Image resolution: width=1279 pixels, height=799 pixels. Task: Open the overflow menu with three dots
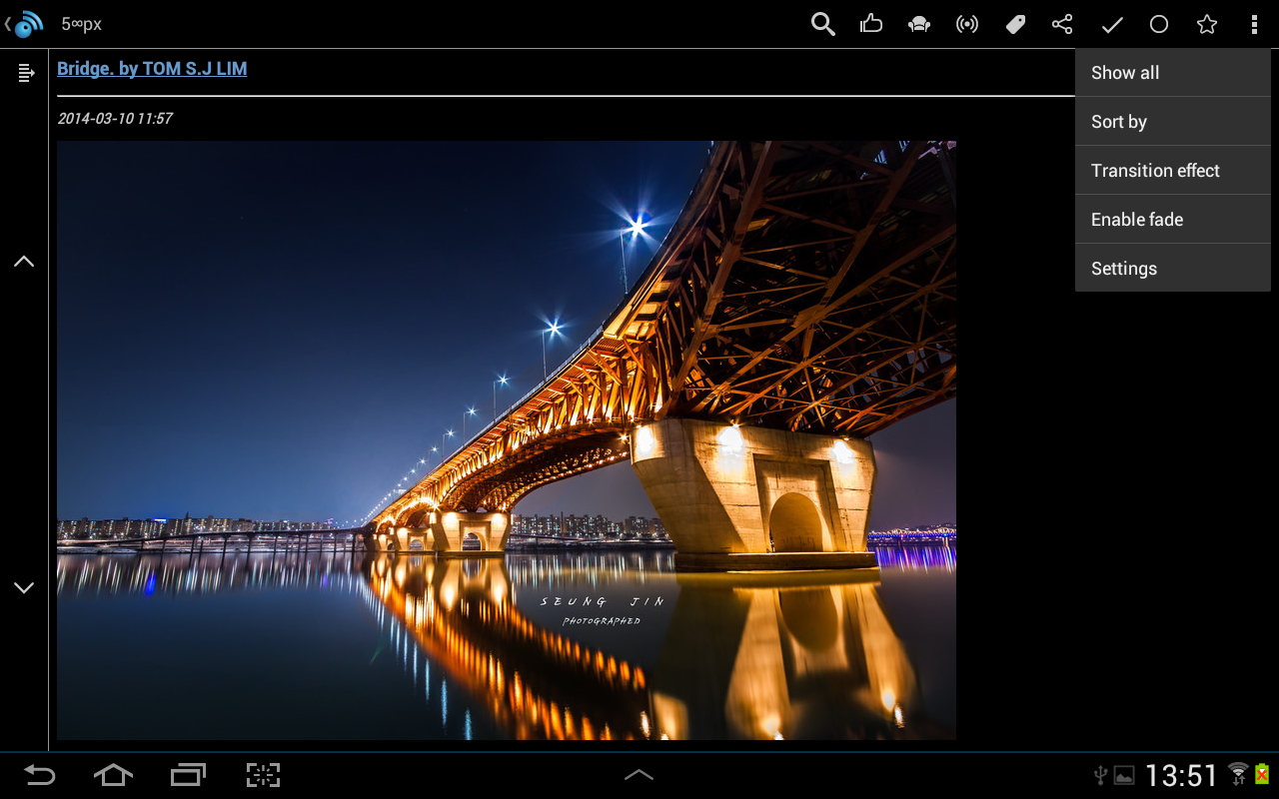click(1254, 23)
